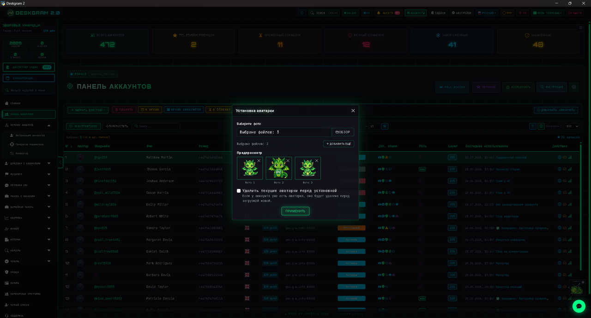Remove Фото 1 from preview
The height and width of the screenshot is (318, 591).
(259, 161)
